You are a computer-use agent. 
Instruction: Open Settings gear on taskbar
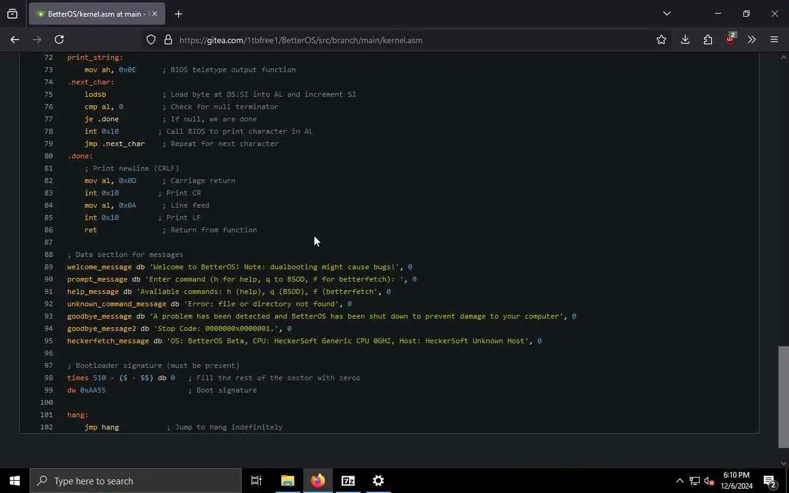coord(378,481)
